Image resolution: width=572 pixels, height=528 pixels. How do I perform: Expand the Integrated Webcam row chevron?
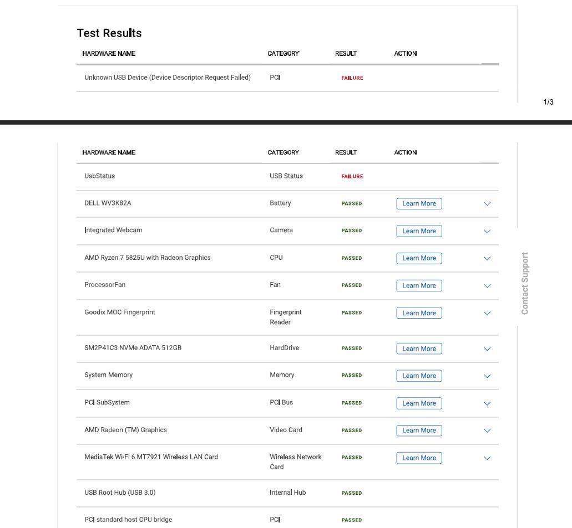tap(487, 231)
